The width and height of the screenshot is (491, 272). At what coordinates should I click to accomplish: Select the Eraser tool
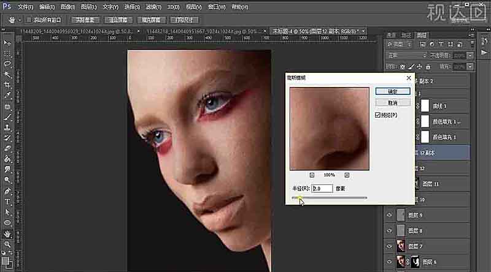click(7, 148)
